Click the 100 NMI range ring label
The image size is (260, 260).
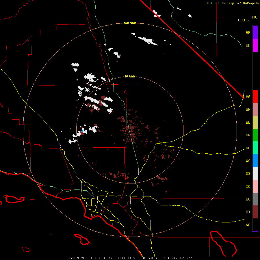point(130,23)
